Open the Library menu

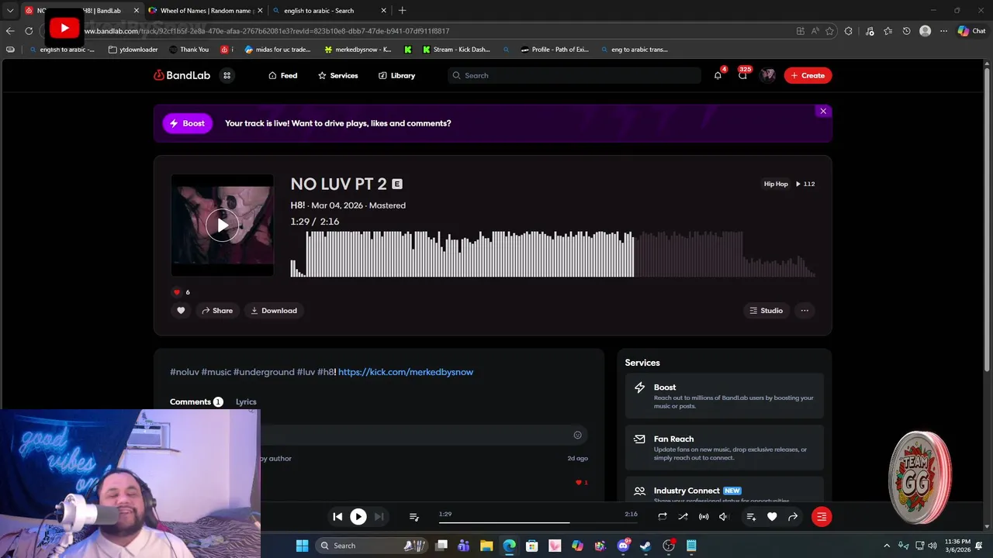click(x=396, y=75)
